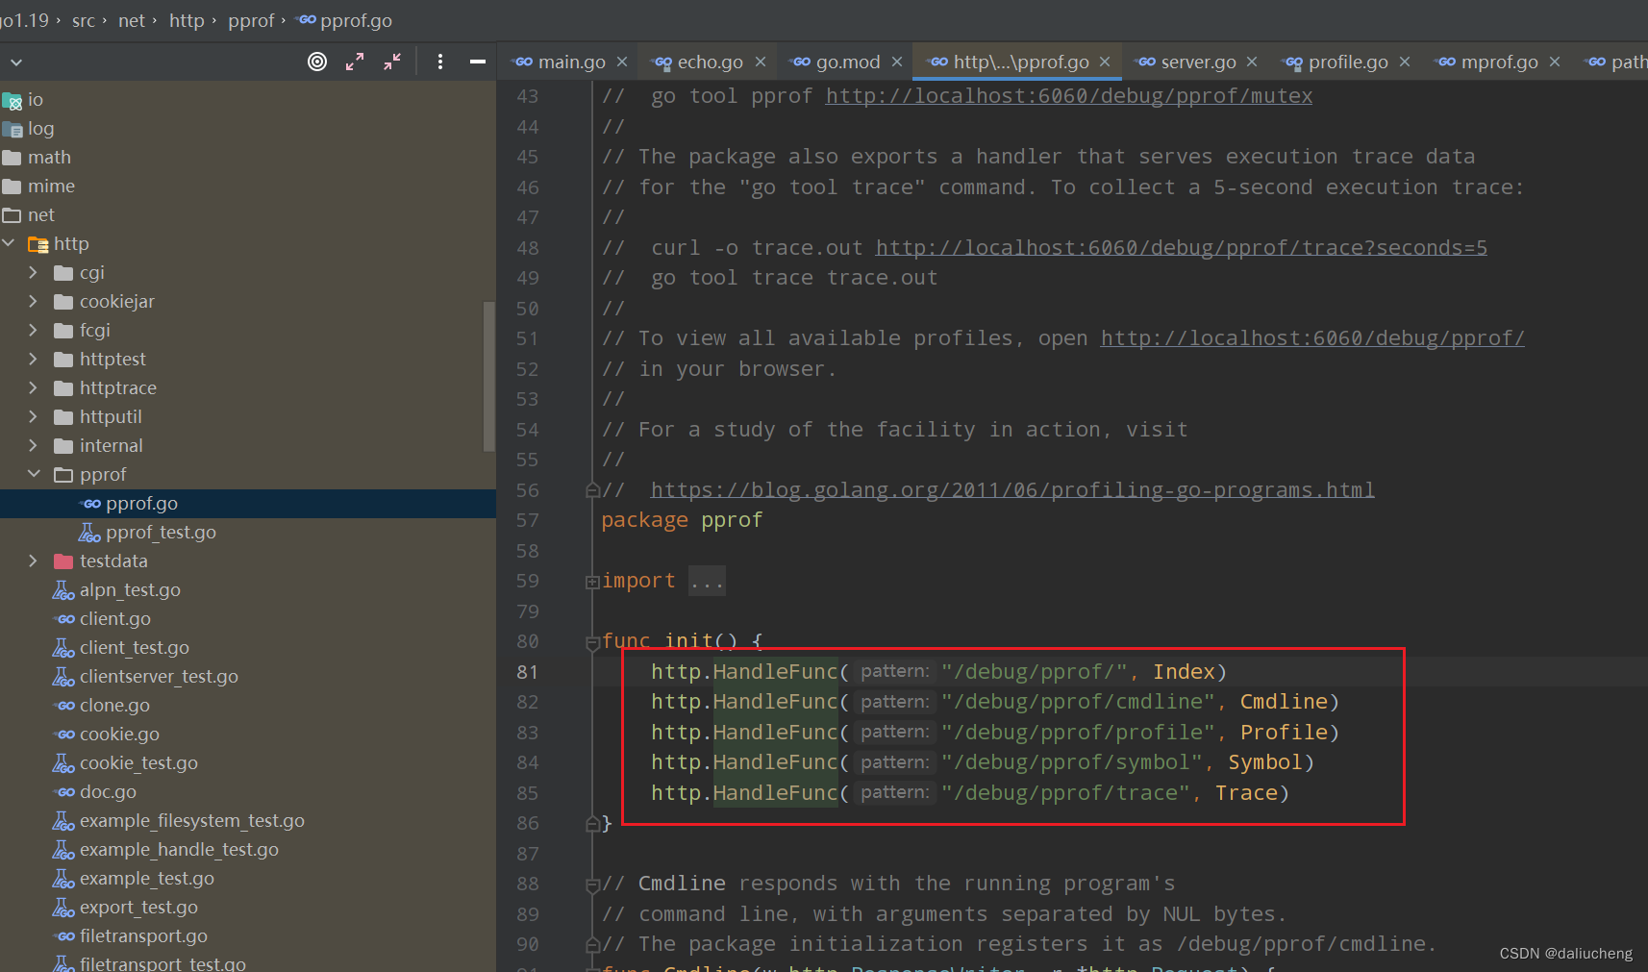Viewport: 1648px width, 972px height.
Task: Open the blog.golang.org profiling link
Action: point(1012,490)
